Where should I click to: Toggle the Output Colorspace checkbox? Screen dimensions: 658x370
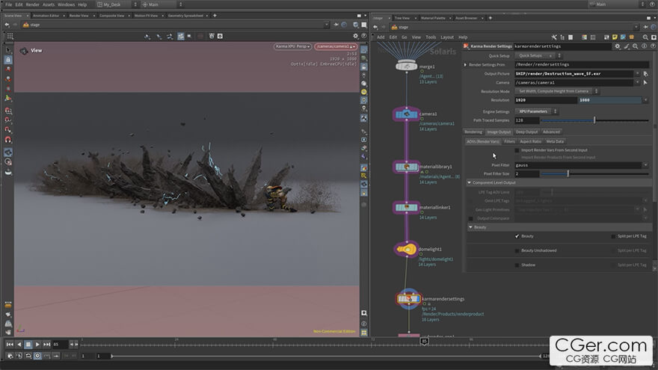coord(470,218)
